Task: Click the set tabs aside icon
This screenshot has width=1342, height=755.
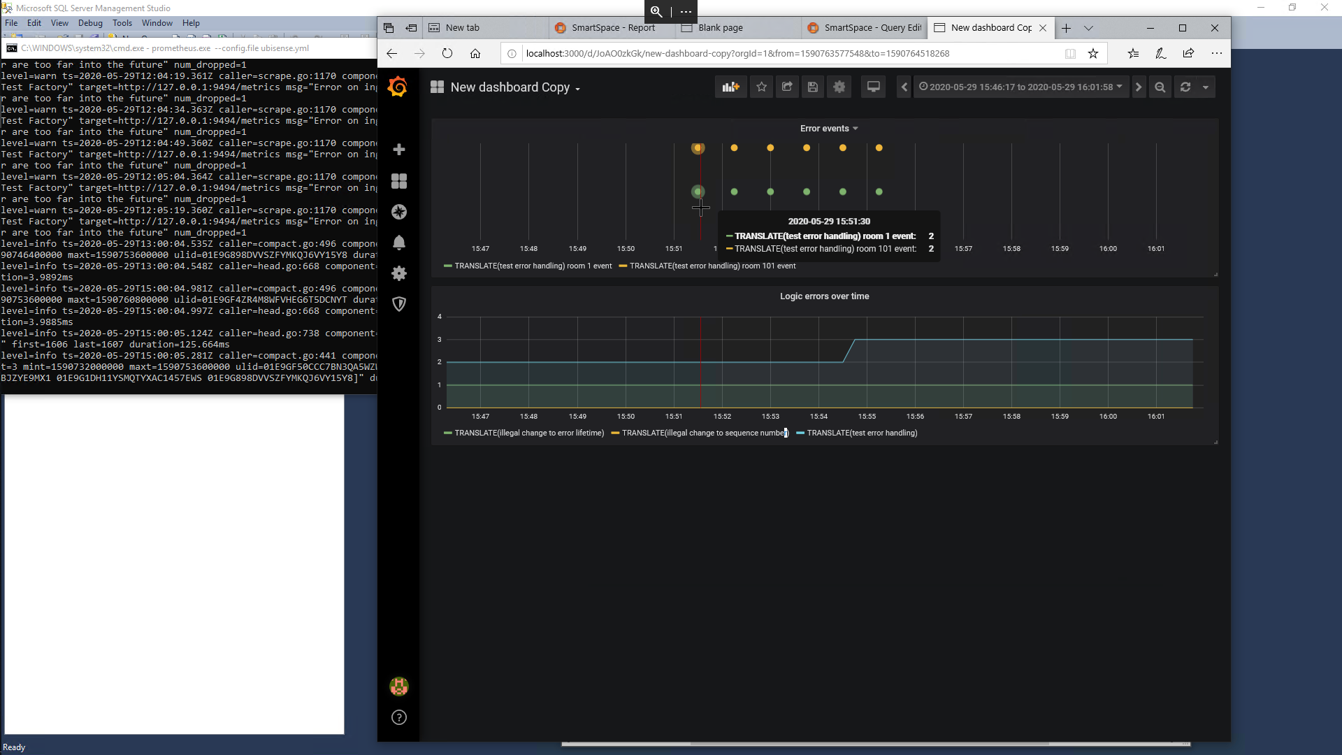Action: click(x=412, y=28)
